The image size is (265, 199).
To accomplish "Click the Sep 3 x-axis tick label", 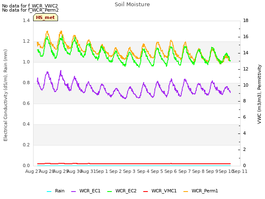I will (x=129, y=171).
